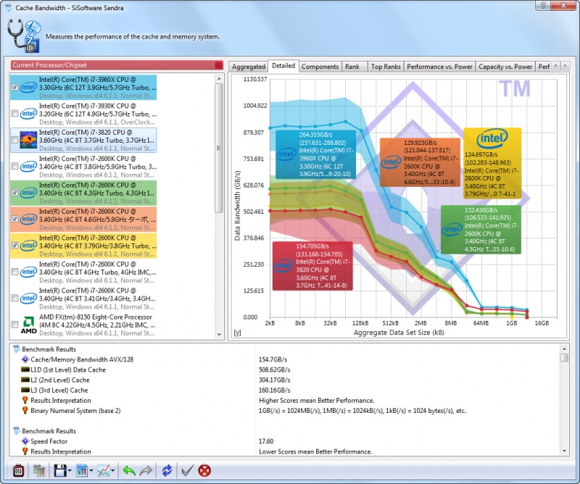580x484 pixels.
Task: Click the '160.16GB/s' L3 cache value
Action: [275, 390]
